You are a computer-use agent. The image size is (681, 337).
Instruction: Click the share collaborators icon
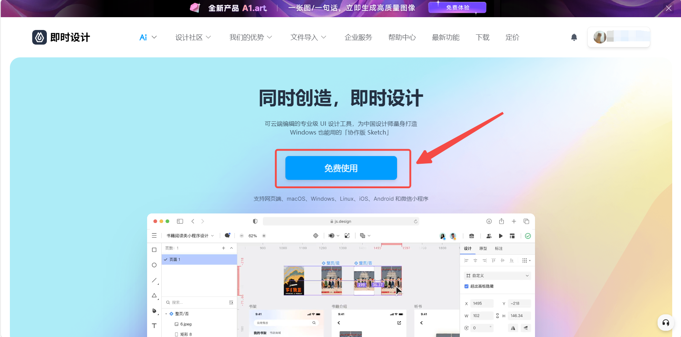click(x=489, y=236)
